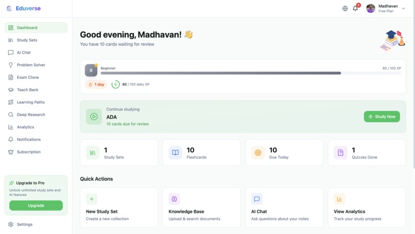Open Knowledge Base quick action
This screenshot has height=234, width=415.
202,208
